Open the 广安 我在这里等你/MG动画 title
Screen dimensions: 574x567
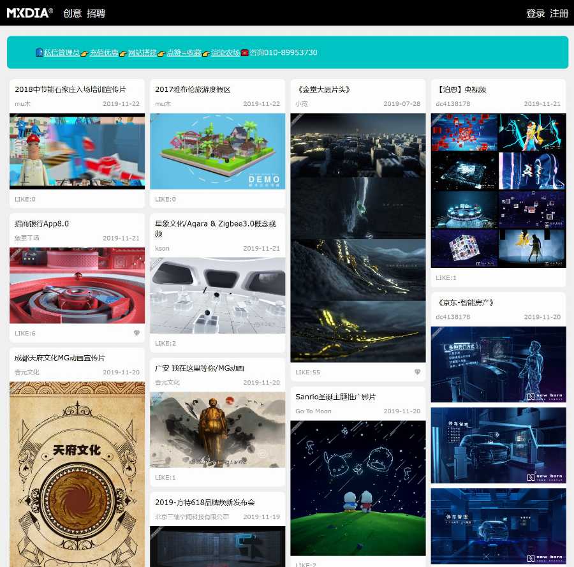[x=200, y=368]
